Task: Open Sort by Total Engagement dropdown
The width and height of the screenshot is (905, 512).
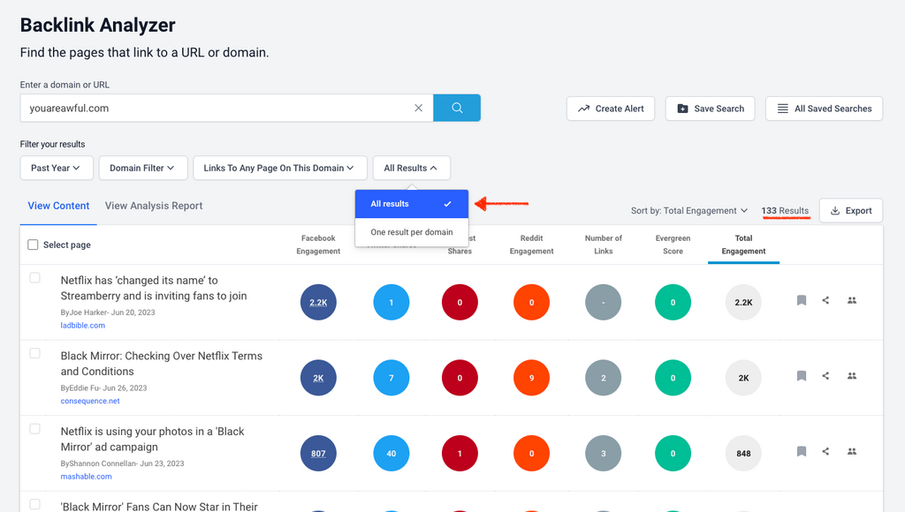Action: 689,211
